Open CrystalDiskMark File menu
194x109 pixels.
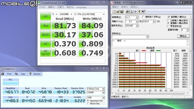tap(42, 7)
